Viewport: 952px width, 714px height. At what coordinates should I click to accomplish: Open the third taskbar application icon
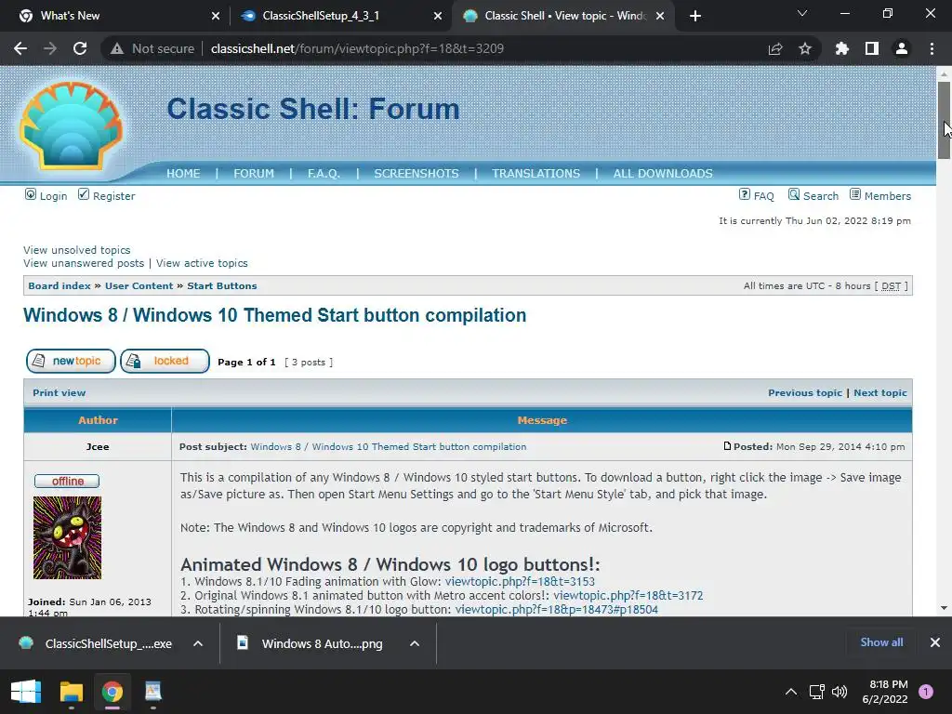click(153, 692)
